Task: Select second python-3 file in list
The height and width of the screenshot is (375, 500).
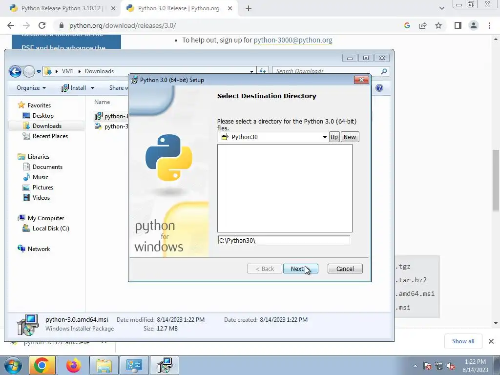Action: (111, 126)
